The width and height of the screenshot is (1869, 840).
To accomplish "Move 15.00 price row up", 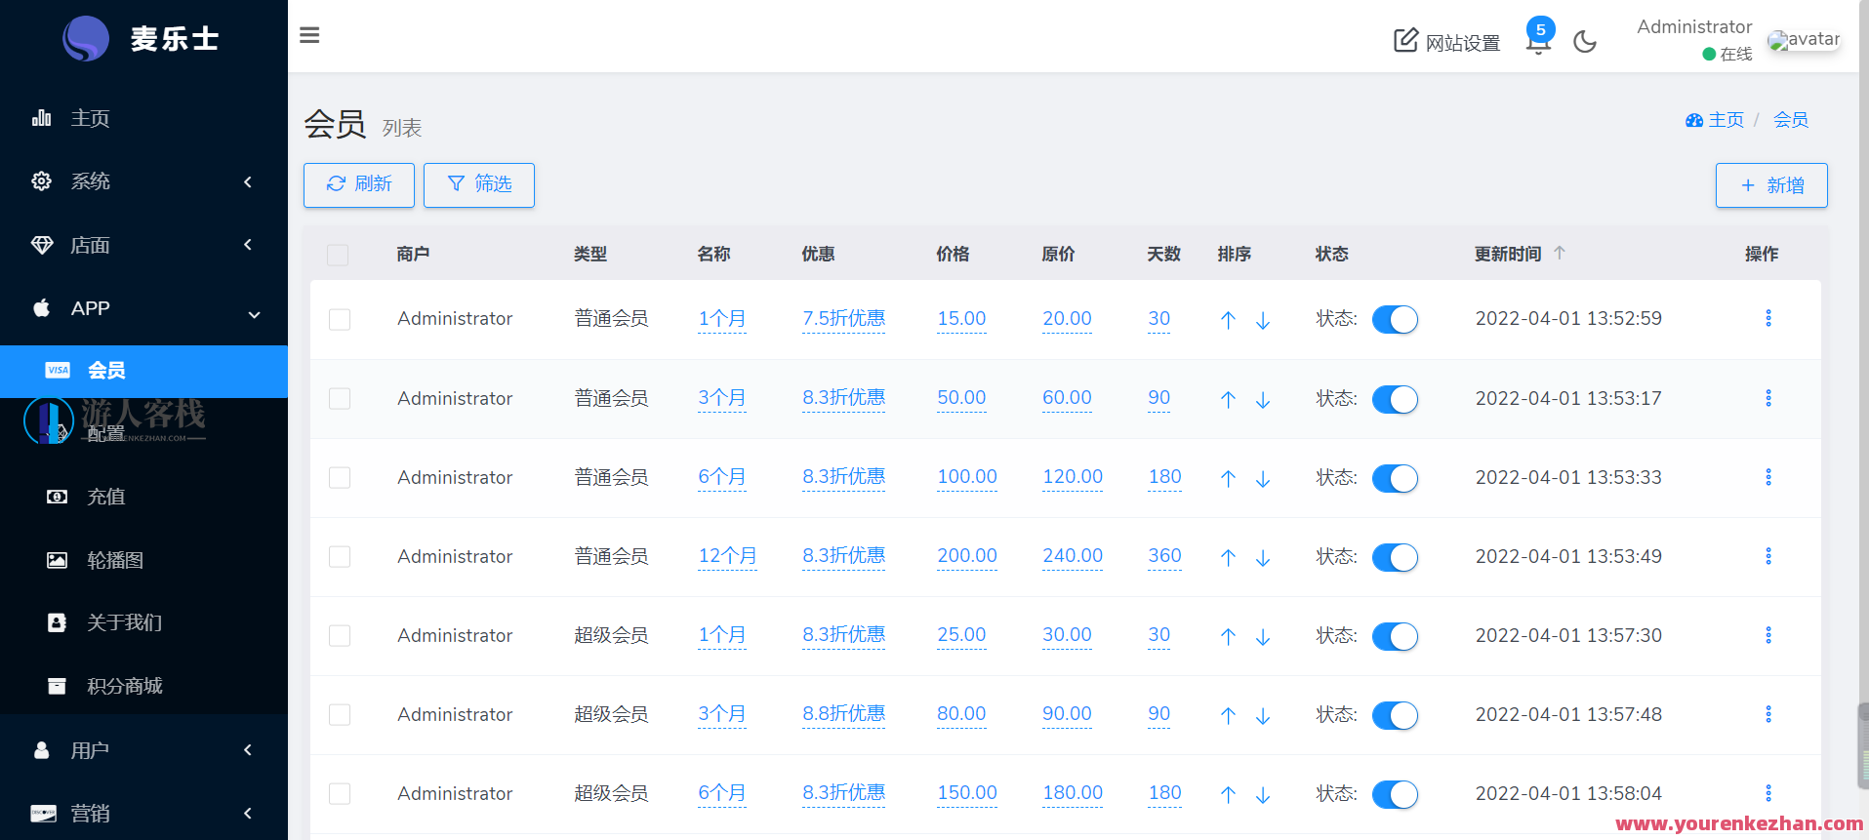I will point(1228,320).
